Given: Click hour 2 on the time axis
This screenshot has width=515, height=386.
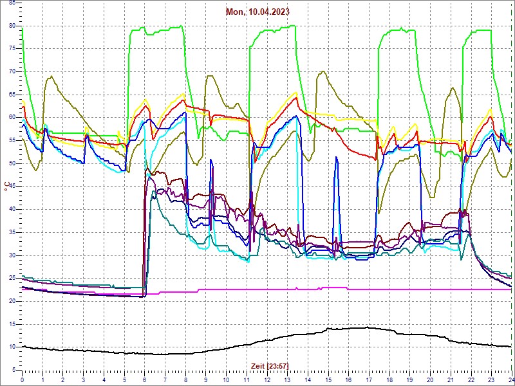Looking at the screenshot, I should click(62, 380).
